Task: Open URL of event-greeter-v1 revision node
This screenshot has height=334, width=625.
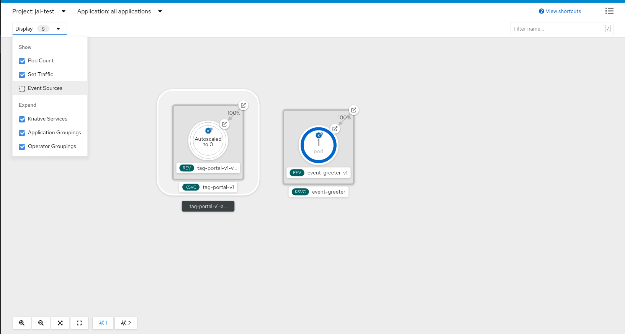Action: pyautogui.click(x=335, y=129)
